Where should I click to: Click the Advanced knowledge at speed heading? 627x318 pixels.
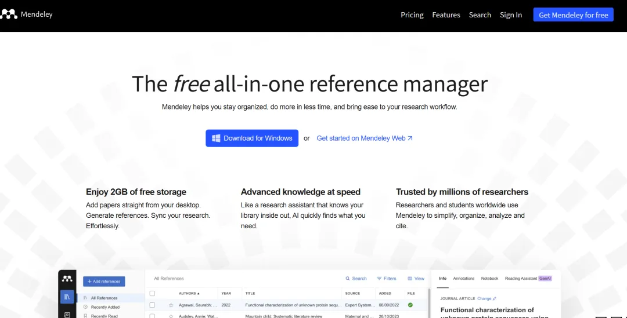[300, 192]
